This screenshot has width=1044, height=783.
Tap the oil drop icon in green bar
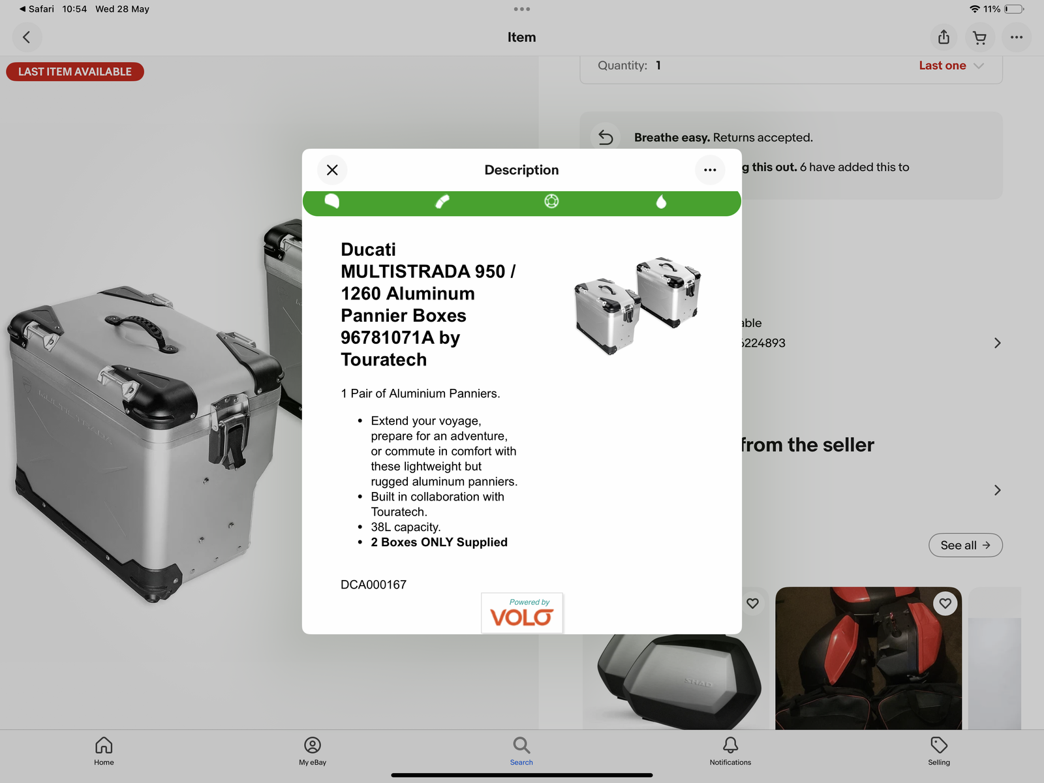pos(661,202)
